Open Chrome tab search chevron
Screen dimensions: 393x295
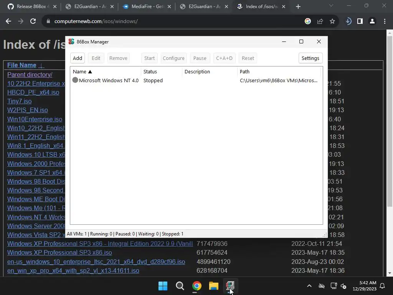(331, 5)
